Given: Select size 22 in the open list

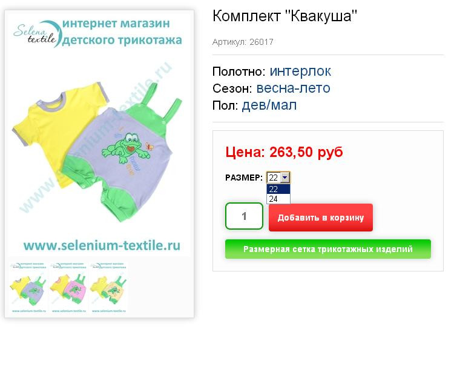Looking at the screenshot, I should [x=278, y=189].
